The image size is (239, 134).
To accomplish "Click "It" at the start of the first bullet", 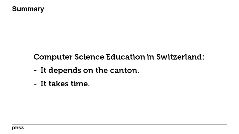I will pyautogui.click(x=43, y=71).
